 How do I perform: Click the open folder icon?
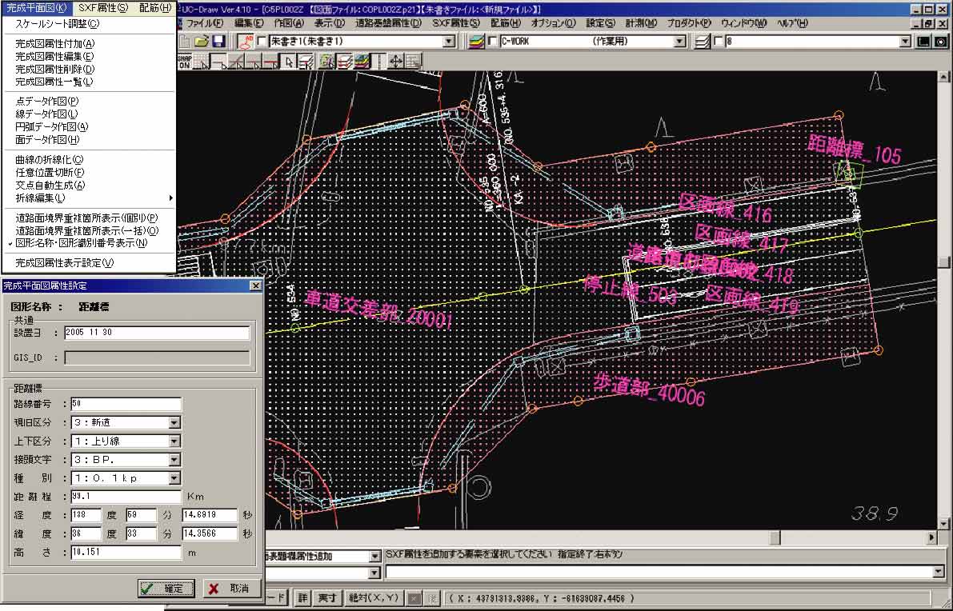click(202, 41)
